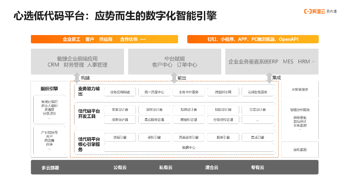The height and width of the screenshot is (196, 348).
Task: Select the 中台赋能 gray panel
Action: [x=174, y=62]
